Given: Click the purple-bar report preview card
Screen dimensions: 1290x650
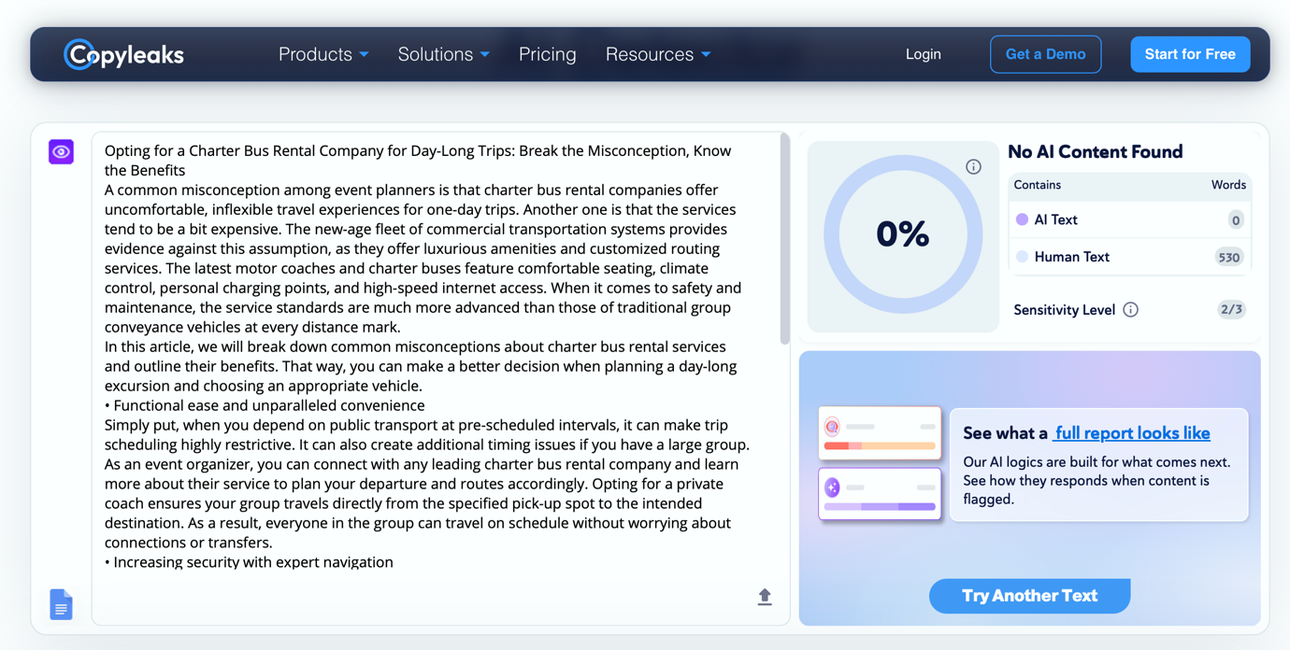Looking at the screenshot, I should [x=880, y=493].
